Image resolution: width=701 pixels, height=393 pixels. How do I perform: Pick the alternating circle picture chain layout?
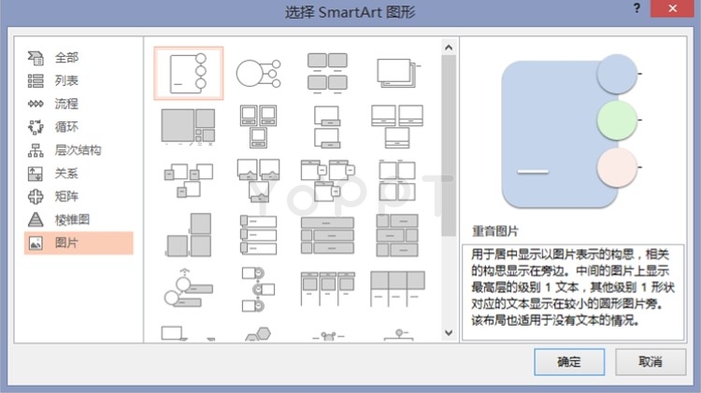click(x=258, y=289)
